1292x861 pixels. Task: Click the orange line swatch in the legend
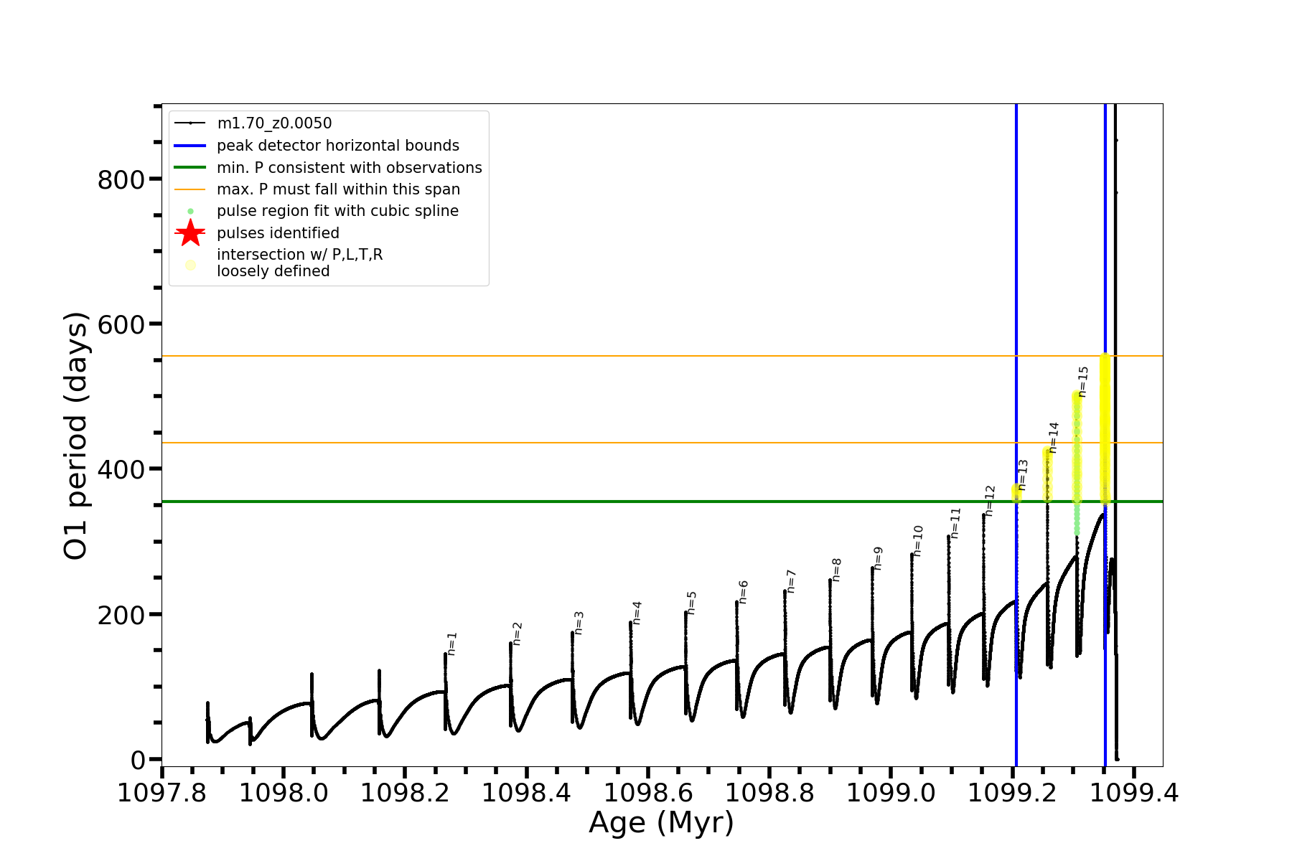point(190,189)
